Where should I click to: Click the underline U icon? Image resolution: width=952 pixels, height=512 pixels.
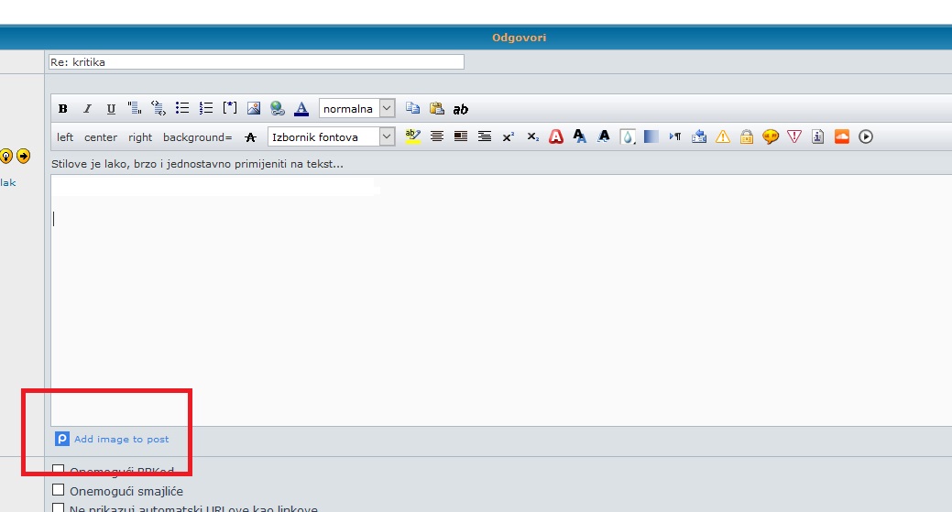[111, 109]
